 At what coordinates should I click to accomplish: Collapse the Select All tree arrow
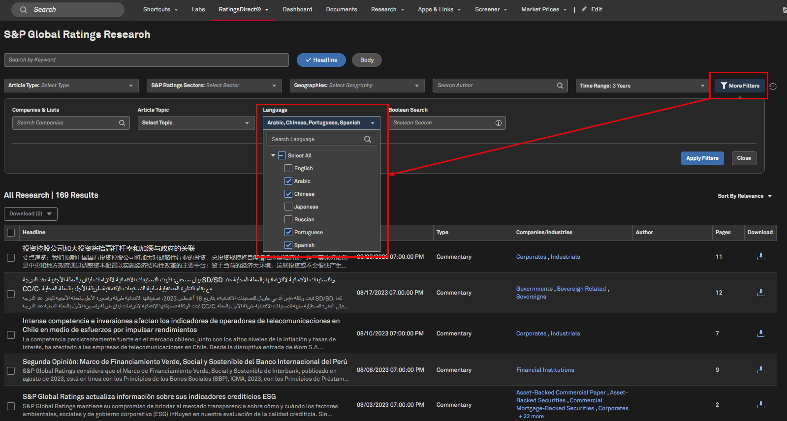click(x=273, y=155)
